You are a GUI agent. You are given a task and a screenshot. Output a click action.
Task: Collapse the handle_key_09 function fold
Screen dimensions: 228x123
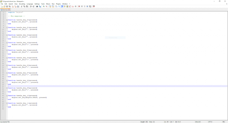pos(7,88)
